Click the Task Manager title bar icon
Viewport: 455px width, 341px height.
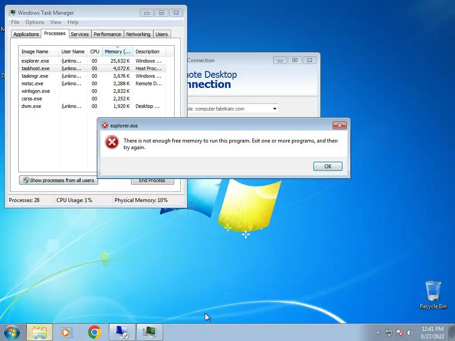tap(12, 13)
